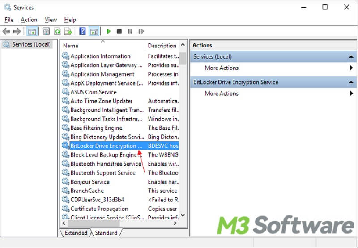The image size is (358, 248).
Task: Switch to the Extended tab
Action: point(76,233)
